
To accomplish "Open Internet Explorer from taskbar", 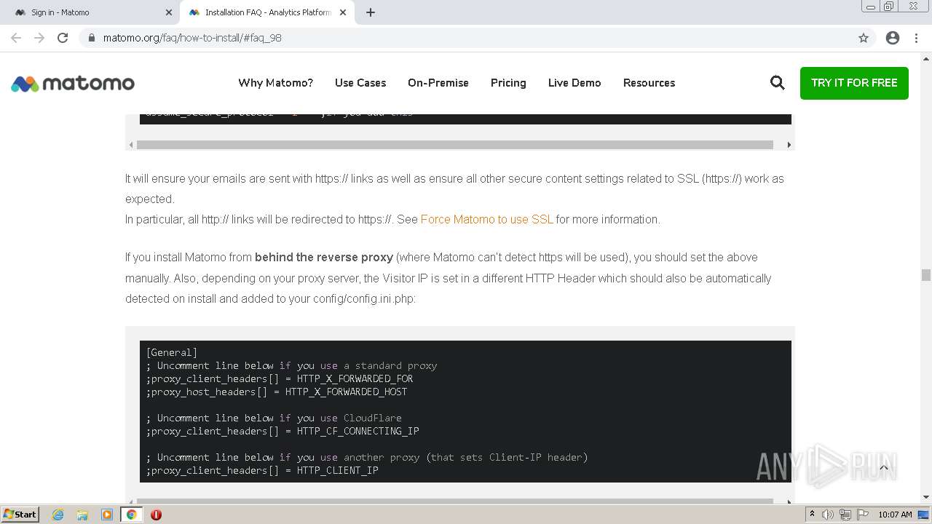I will tap(58, 515).
